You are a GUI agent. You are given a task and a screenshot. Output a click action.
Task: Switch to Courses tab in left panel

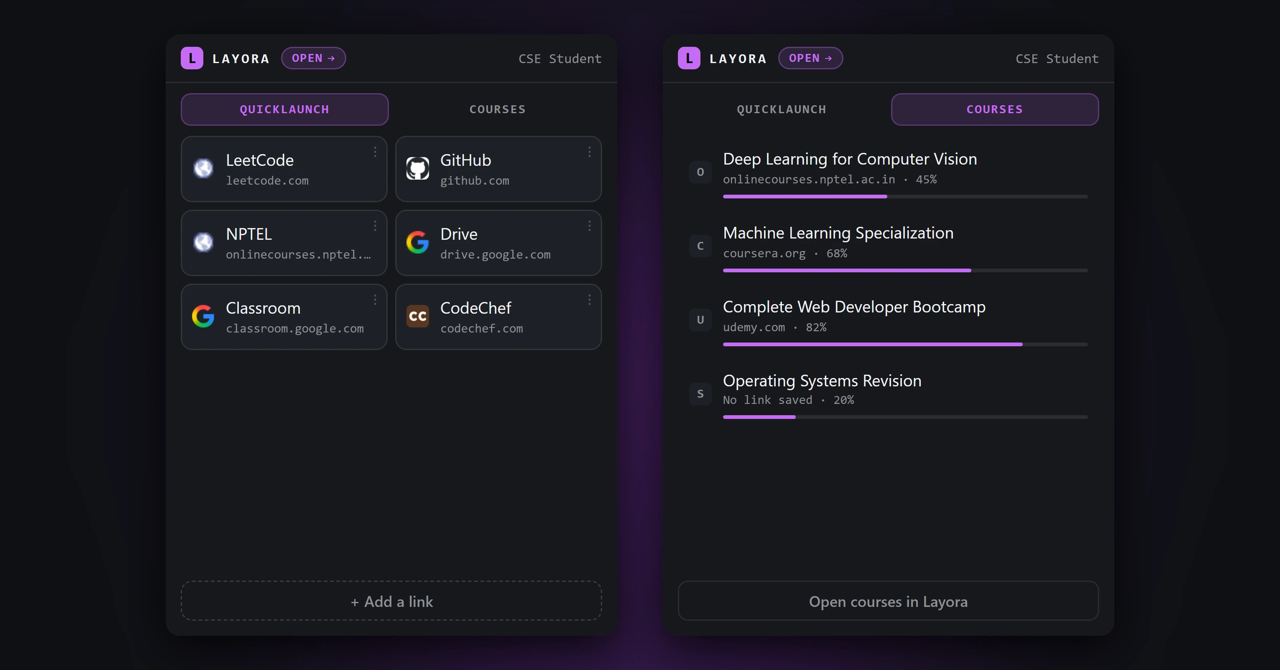[x=498, y=109]
